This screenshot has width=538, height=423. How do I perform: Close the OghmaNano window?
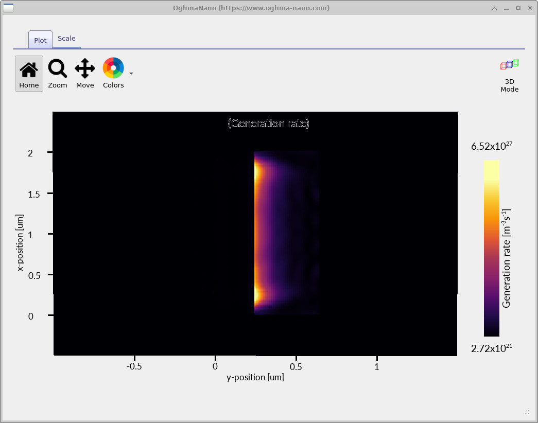[530, 8]
